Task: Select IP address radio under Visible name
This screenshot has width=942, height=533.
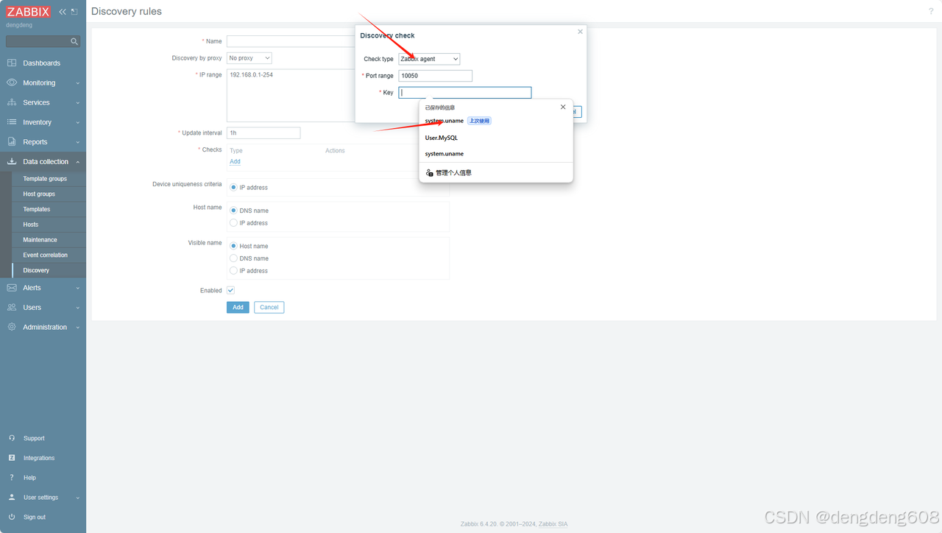Action: (x=234, y=271)
